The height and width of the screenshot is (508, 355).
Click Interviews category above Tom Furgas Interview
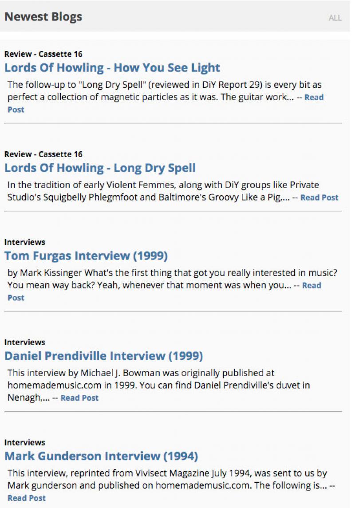coord(25,242)
